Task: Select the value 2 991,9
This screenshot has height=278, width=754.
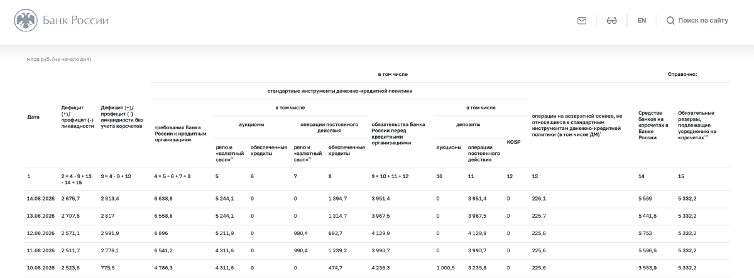Action: (110, 233)
